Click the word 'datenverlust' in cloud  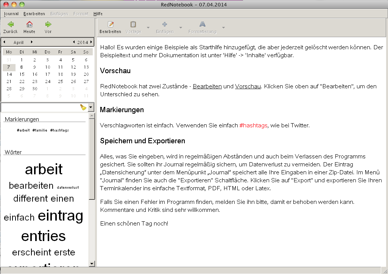[68, 188]
